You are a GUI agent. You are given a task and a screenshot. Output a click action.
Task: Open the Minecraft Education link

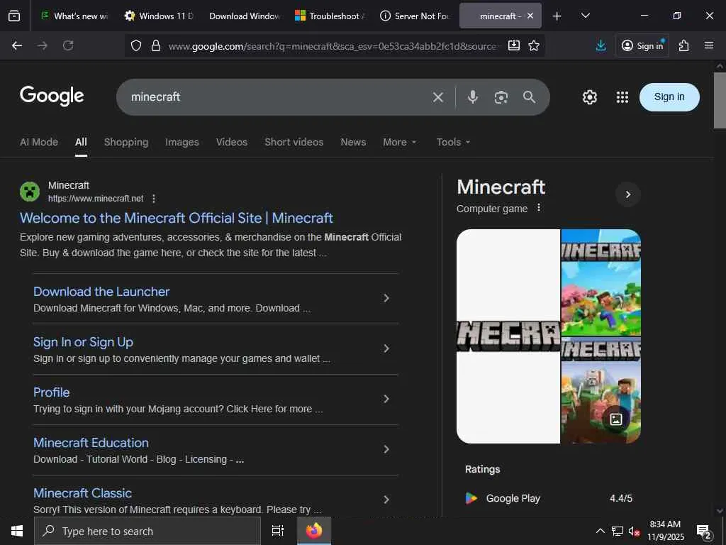tap(91, 443)
